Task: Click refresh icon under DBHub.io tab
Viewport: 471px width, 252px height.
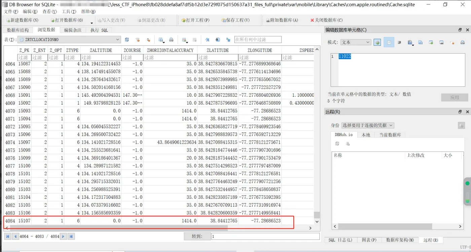Action: [337, 144]
